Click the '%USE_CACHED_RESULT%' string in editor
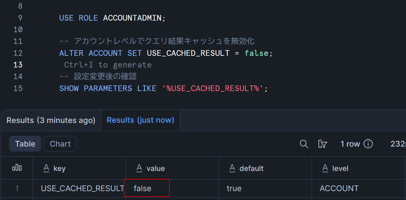Image resolution: width=406 pixels, height=200 pixels. tap(212, 88)
